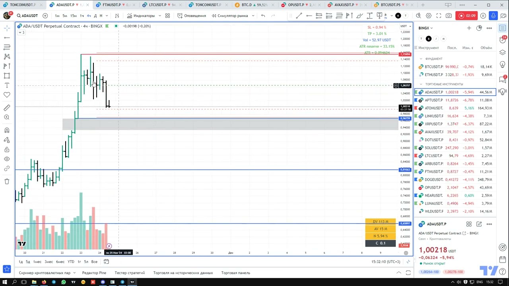Viewport: 509px width, 286px height.
Task: Open the timeframe dropdown arrow
Action: click(x=107, y=15)
